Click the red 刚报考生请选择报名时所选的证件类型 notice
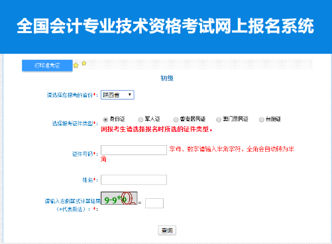Screen dimensions: 332x244 (156, 129)
